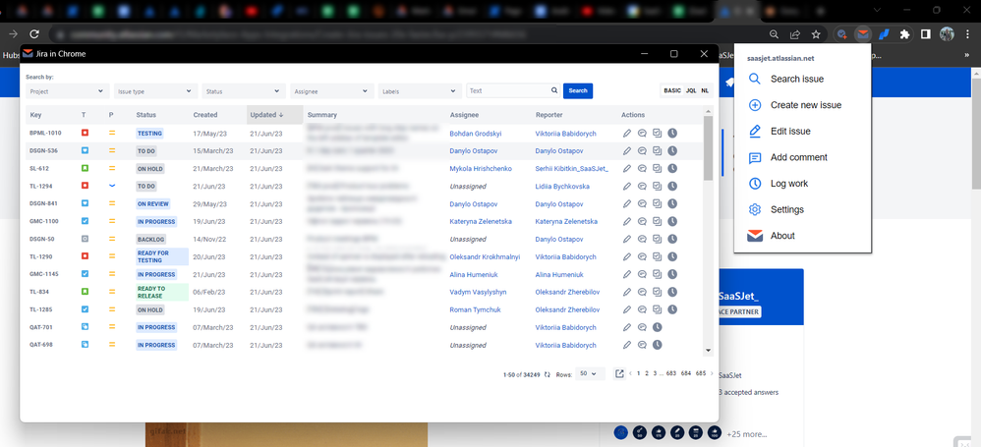Go to page 2 of results
The width and height of the screenshot is (981, 447).
point(646,373)
